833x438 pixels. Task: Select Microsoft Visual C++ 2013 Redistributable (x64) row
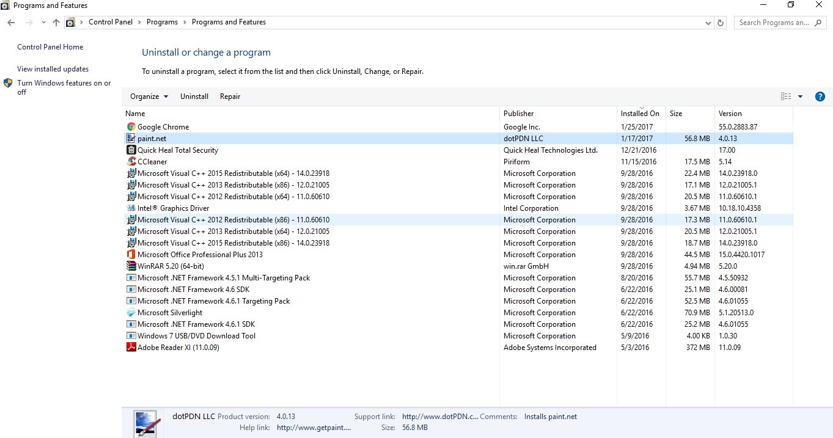click(458, 232)
